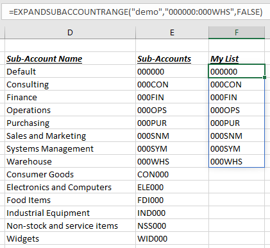The image size is (270, 248).
Task: Click the 'Finance' cell
Action: pos(70,97)
